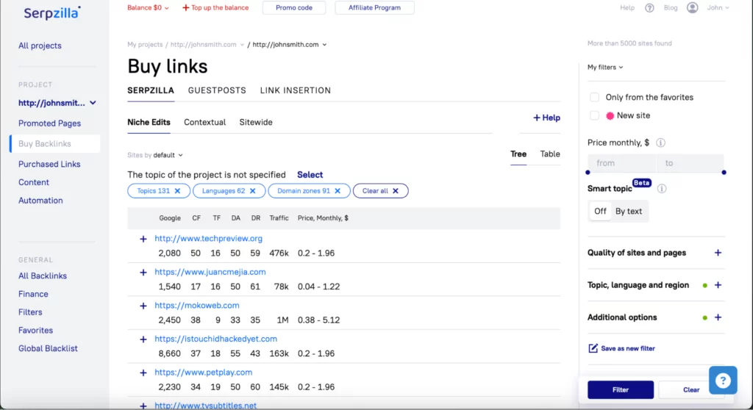Expand the techpreview.org row

pyautogui.click(x=143, y=239)
